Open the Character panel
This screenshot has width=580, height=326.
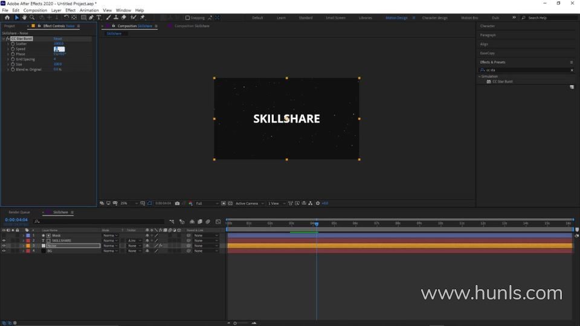click(487, 26)
